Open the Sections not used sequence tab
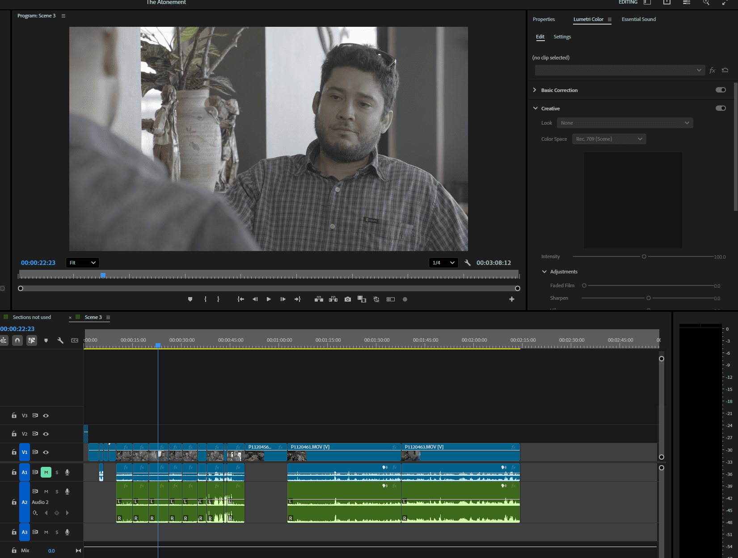Viewport: 738px width, 558px height. point(32,317)
